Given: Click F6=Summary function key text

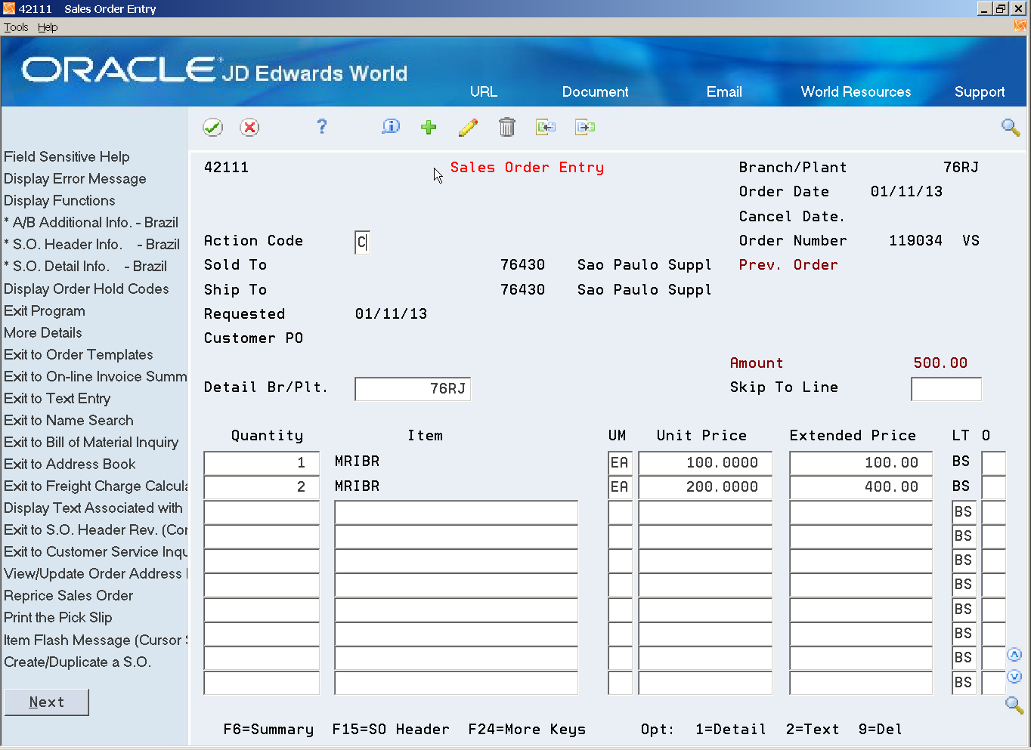Looking at the screenshot, I should pyautogui.click(x=268, y=729).
